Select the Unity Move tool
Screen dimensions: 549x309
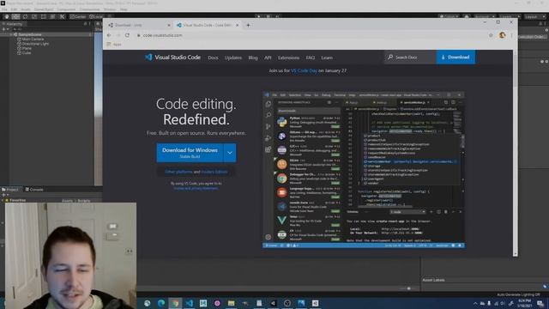pyautogui.click(x=15, y=16)
